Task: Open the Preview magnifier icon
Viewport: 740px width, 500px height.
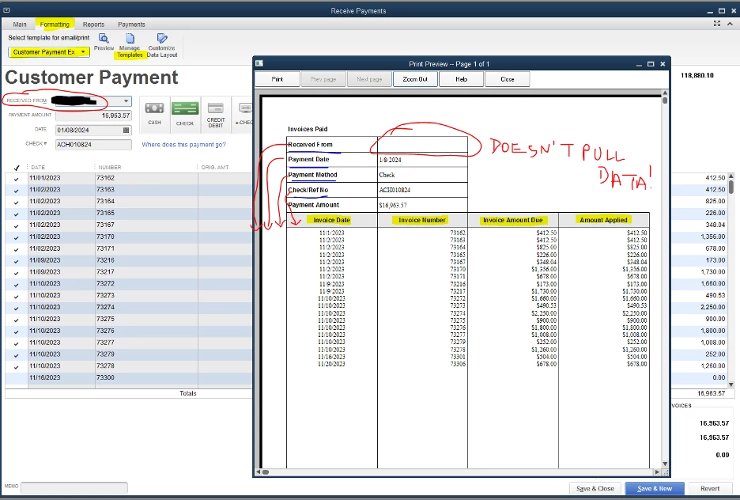Action: (104, 38)
